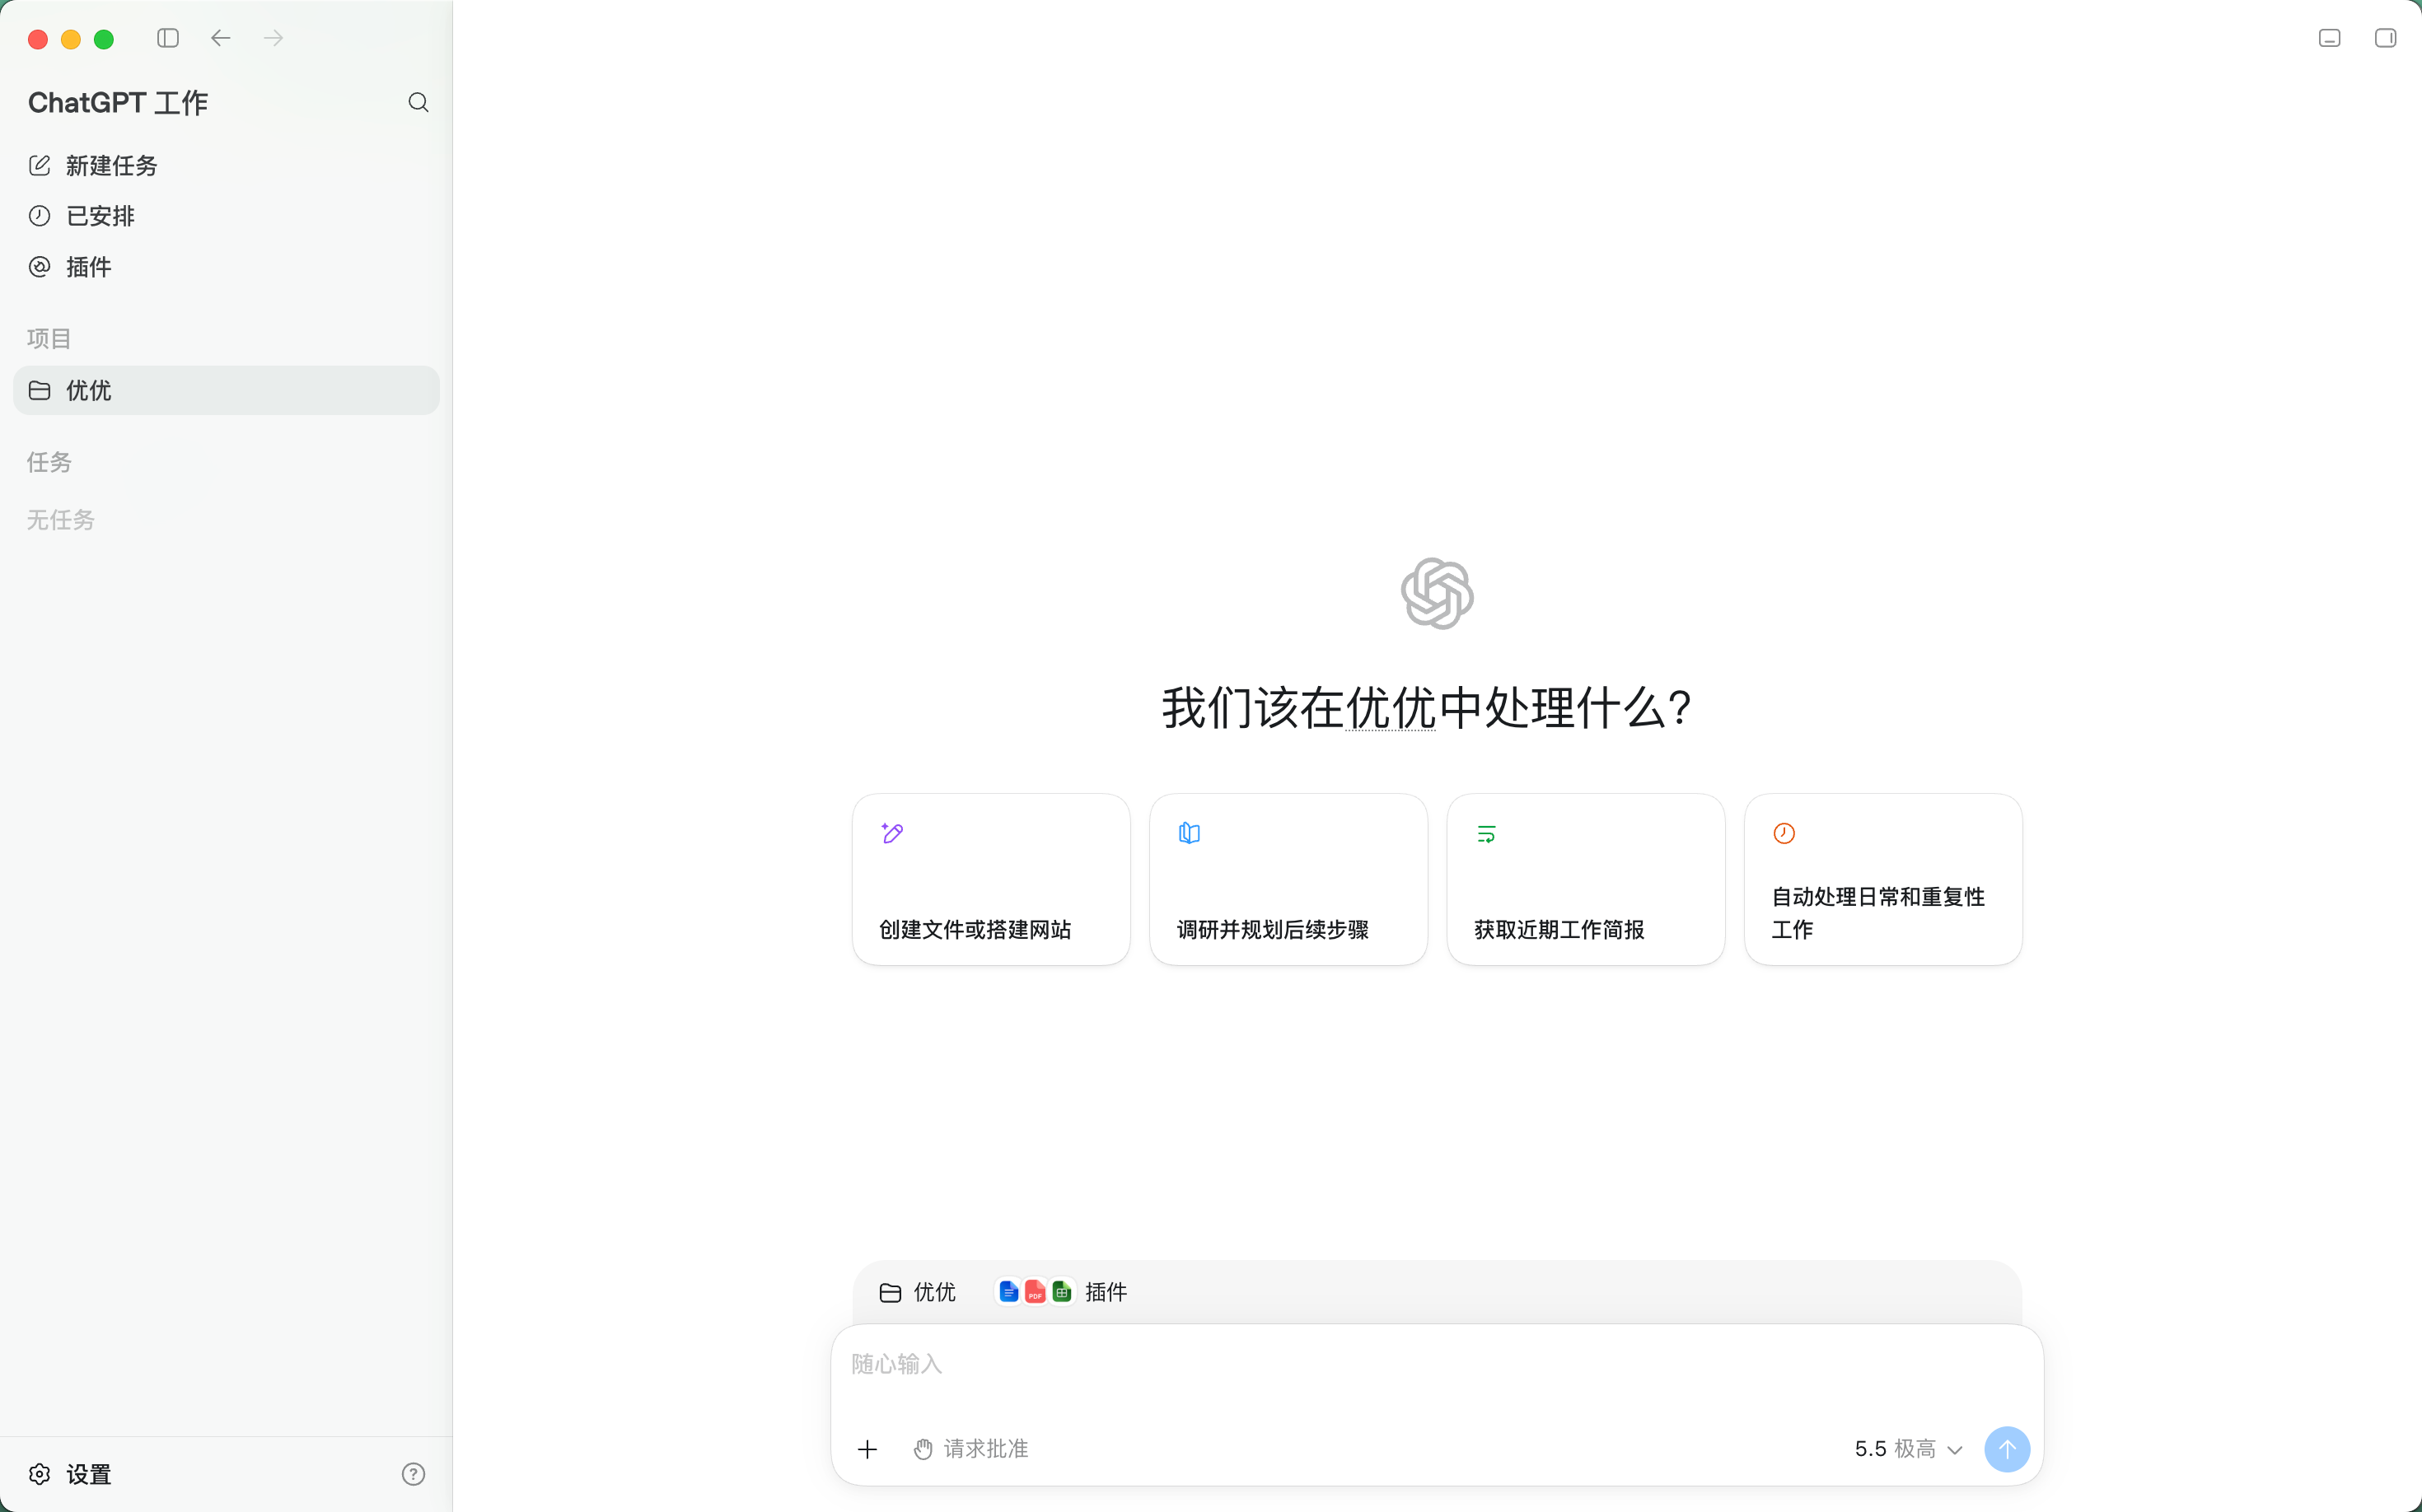Click the 优优 folder chip above input
The width and height of the screenshot is (2422, 1512).
click(x=918, y=1292)
